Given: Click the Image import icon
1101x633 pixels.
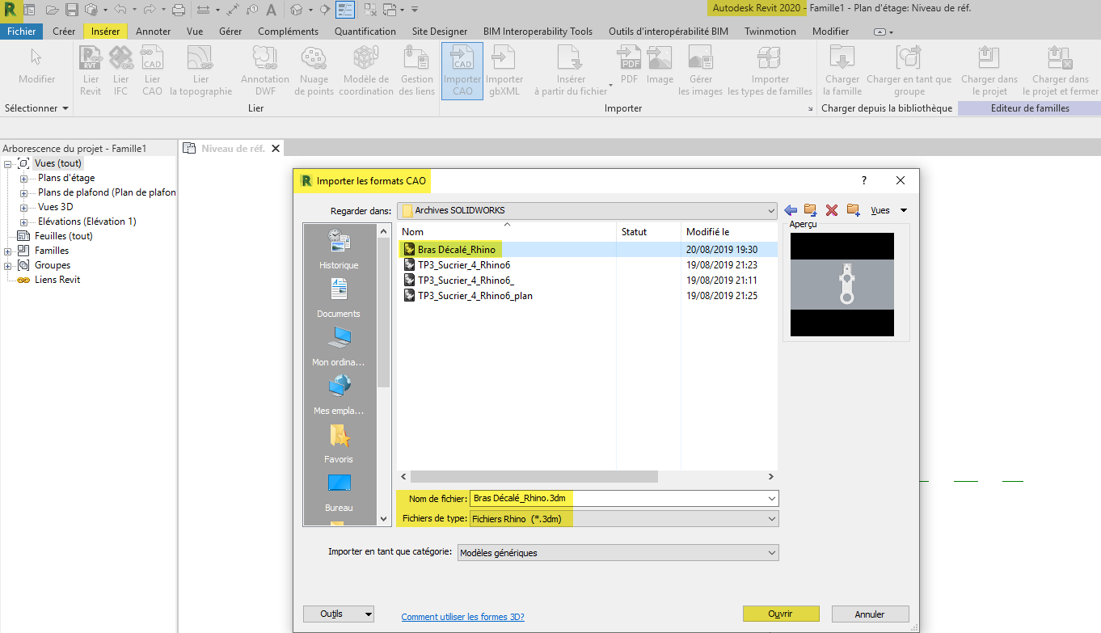Looking at the screenshot, I should (660, 70).
